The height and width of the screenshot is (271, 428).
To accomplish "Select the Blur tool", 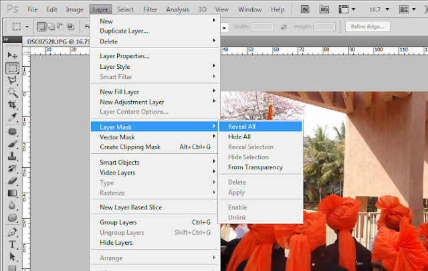I will tap(12, 205).
